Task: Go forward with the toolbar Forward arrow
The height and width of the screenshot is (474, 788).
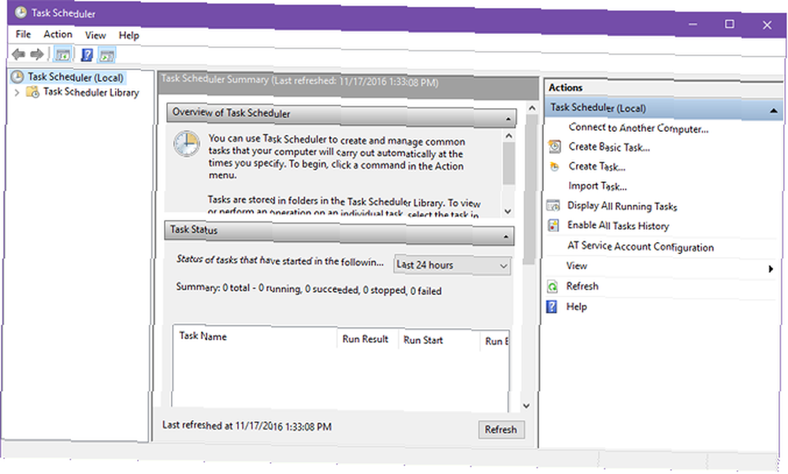Action: [36, 54]
